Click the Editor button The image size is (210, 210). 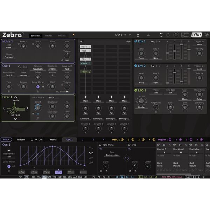6,140
